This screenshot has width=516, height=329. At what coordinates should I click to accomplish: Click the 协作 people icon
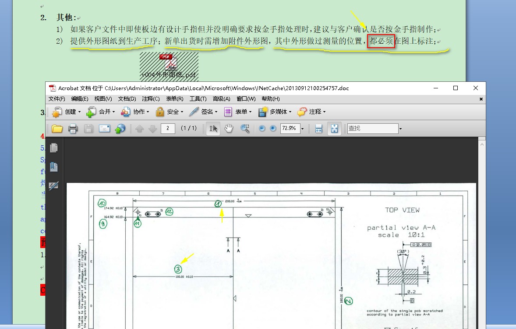(x=125, y=112)
